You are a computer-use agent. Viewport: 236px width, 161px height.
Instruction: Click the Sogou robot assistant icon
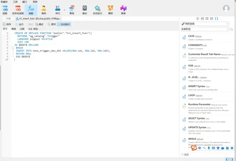(223, 148)
